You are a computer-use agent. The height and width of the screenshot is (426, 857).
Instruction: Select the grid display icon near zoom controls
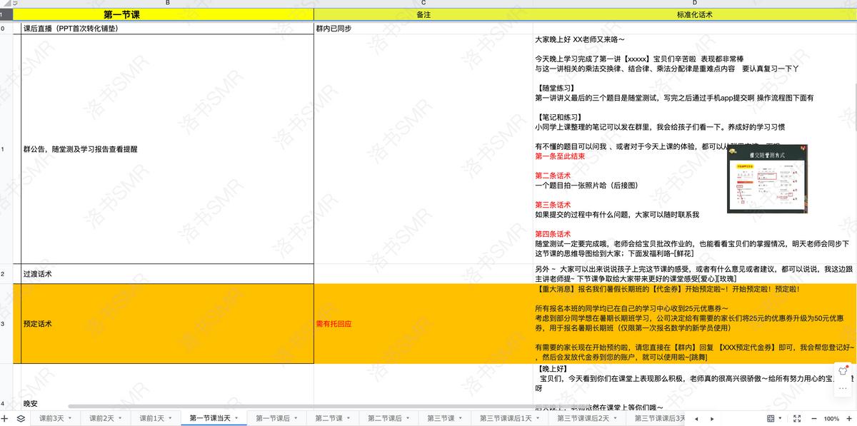tap(771, 418)
